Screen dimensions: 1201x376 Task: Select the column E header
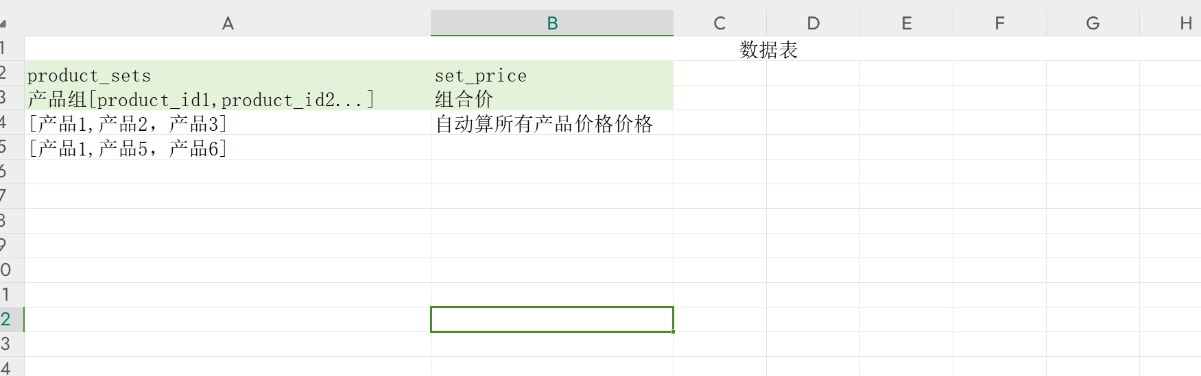click(x=906, y=23)
